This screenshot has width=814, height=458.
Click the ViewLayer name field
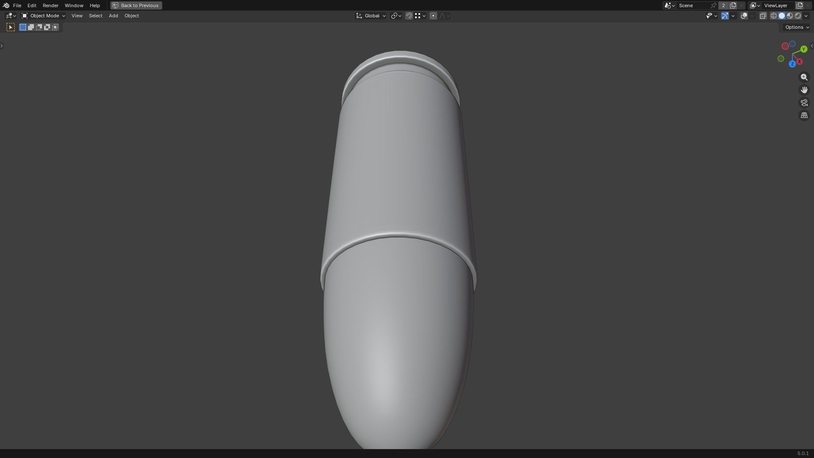point(778,6)
